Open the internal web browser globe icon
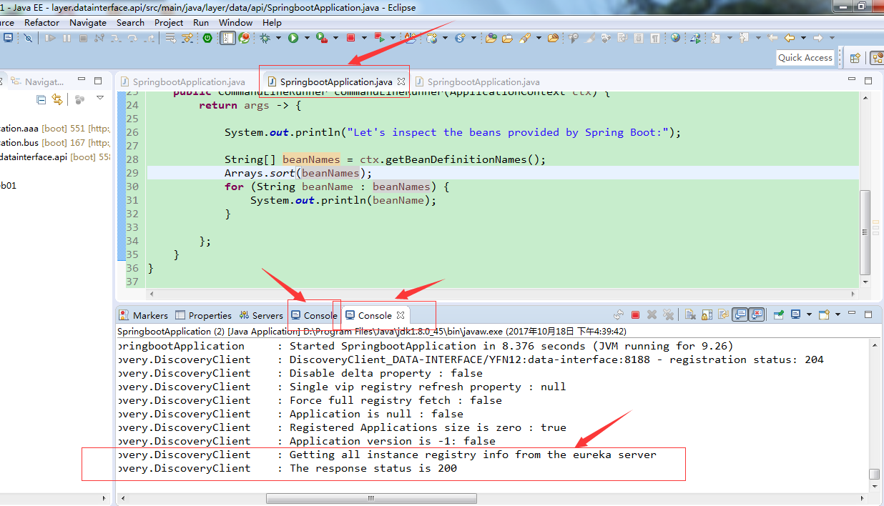 (676, 37)
